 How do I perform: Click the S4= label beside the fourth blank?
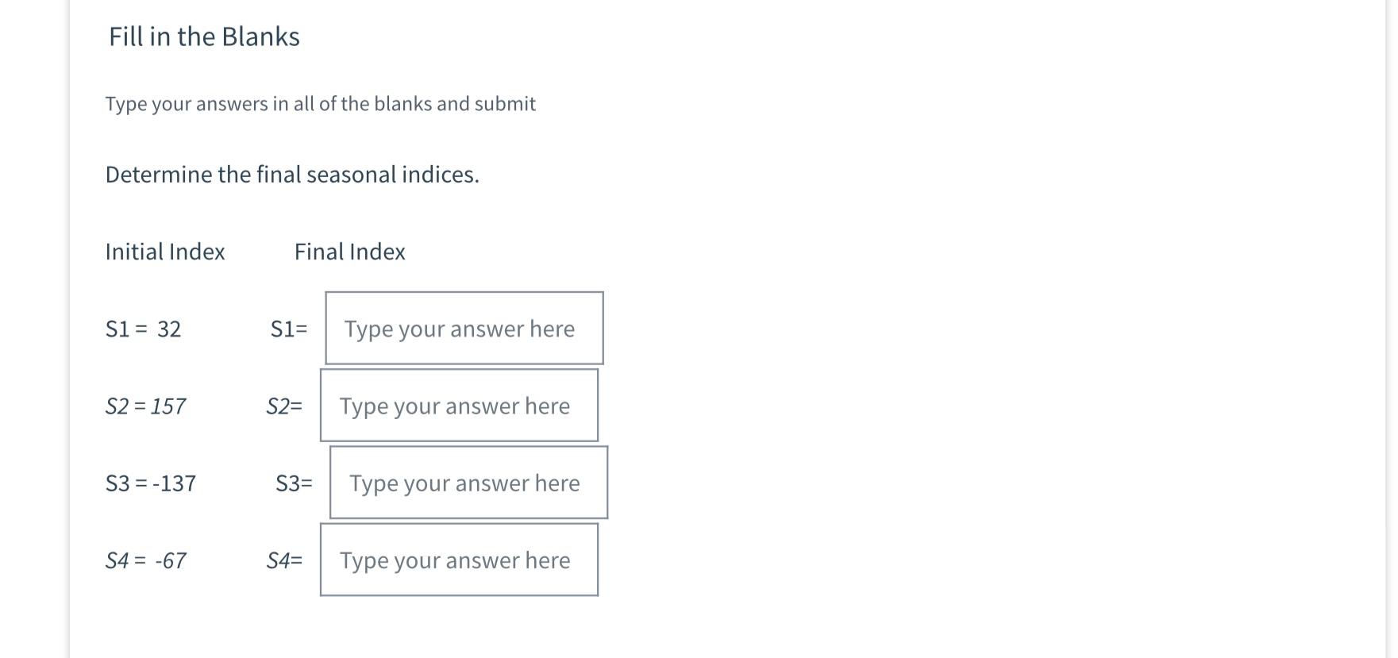pos(286,560)
